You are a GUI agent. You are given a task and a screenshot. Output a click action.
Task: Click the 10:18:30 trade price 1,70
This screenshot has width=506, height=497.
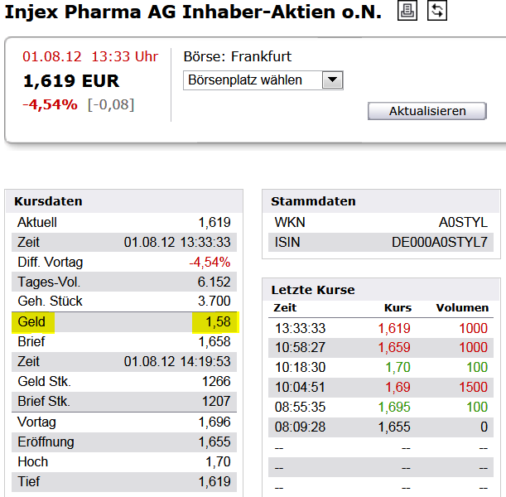coord(398,367)
